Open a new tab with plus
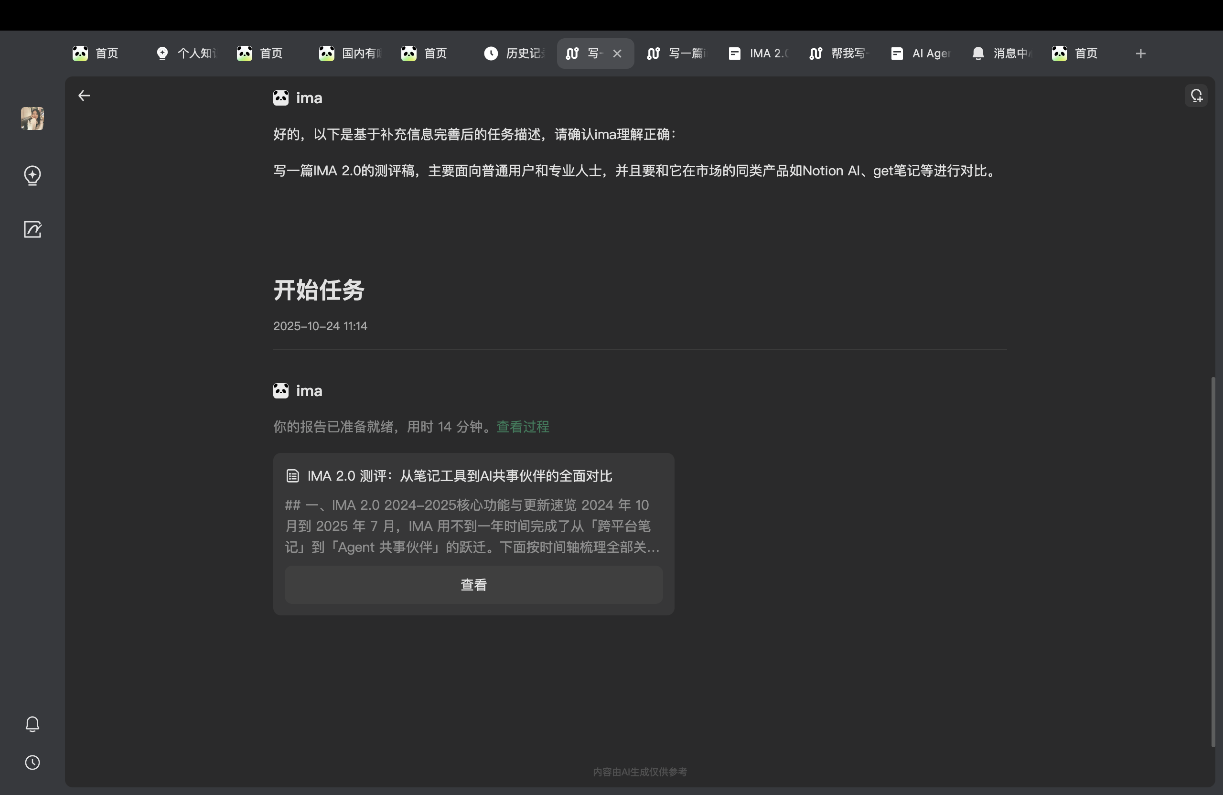The image size is (1223, 795). (1140, 54)
